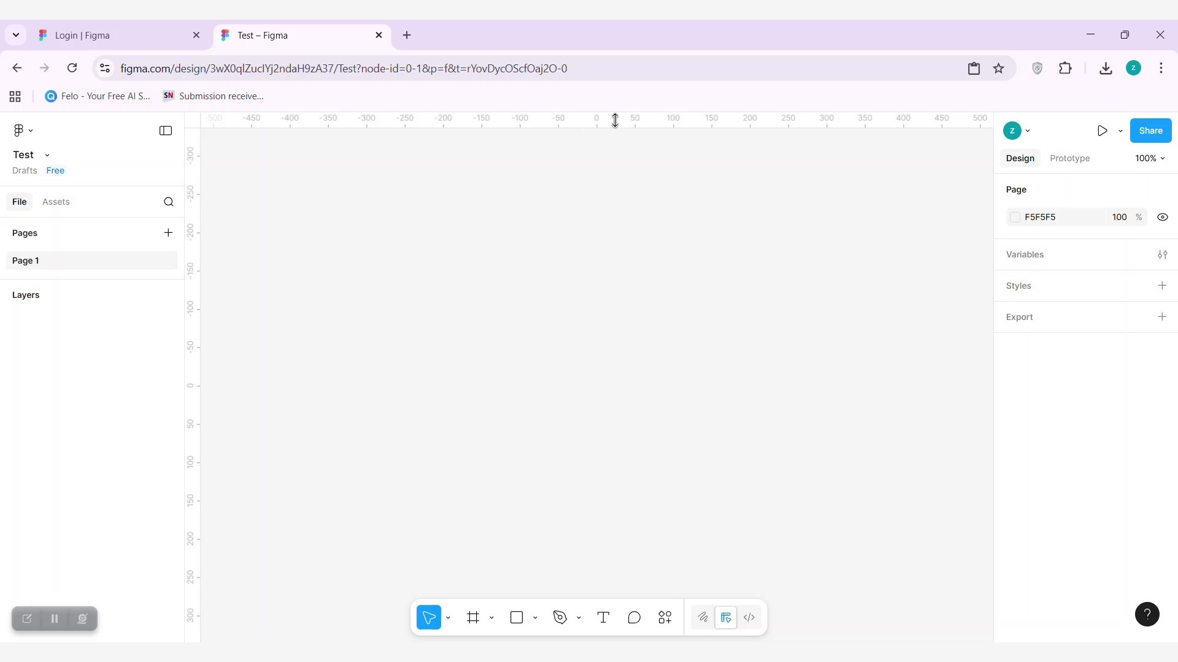Expand shape tools dropdown arrow

pos(536,618)
